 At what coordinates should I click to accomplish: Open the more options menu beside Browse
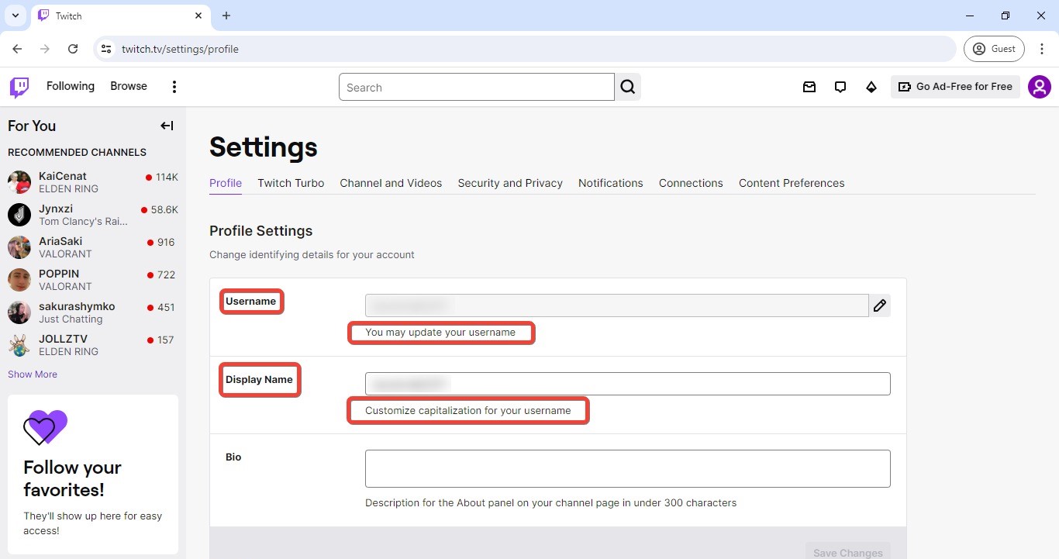[x=174, y=87]
